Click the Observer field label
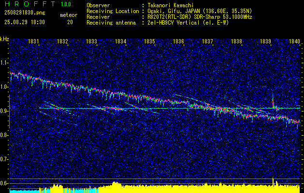The image size is (304, 193). [x=98, y=6]
